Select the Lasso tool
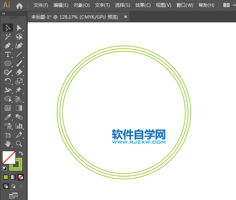The width and height of the screenshot is (236, 200). coord(19,37)
